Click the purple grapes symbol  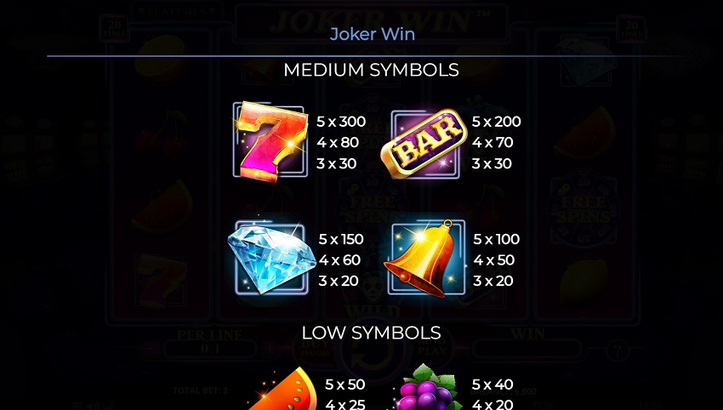click(x=427, y=387)
